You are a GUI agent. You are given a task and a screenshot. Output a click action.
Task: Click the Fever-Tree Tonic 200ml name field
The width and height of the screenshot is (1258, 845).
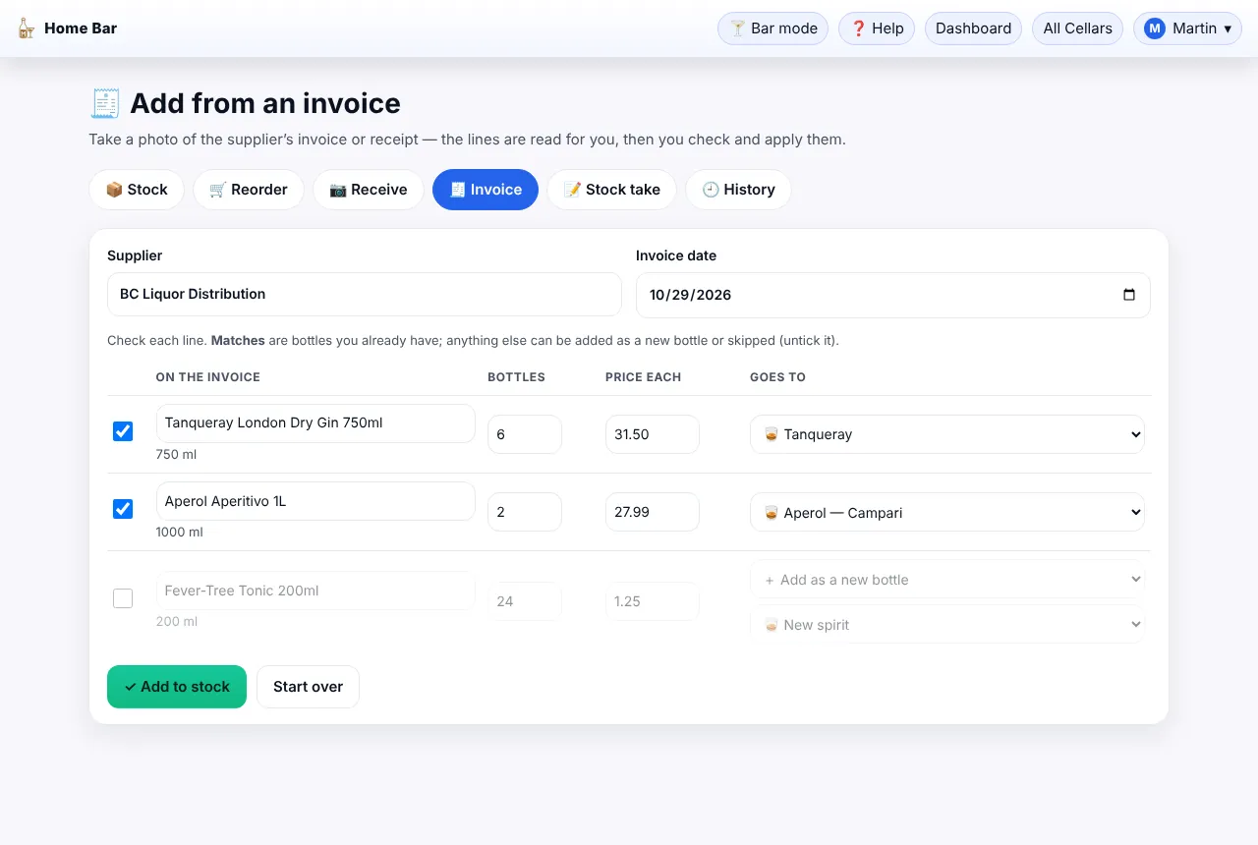point(315,591)
